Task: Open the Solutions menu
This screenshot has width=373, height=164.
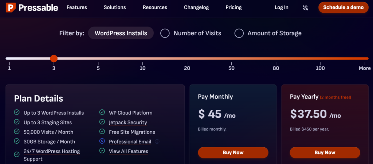Action: [115, 7]
